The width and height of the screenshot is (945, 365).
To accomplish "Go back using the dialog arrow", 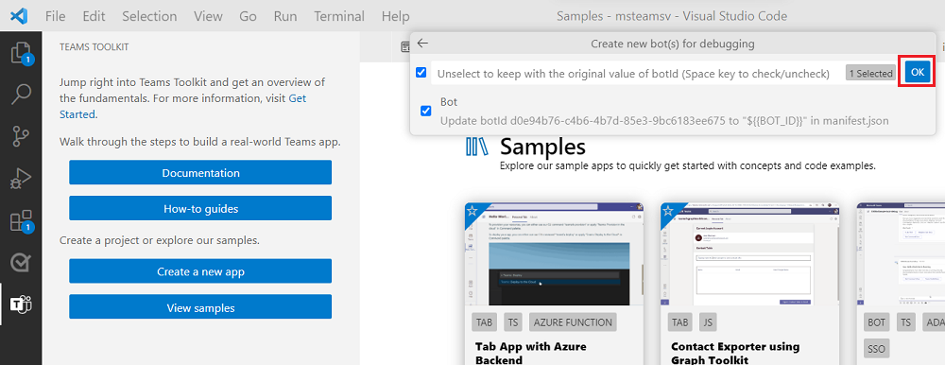I will point(422,43).
